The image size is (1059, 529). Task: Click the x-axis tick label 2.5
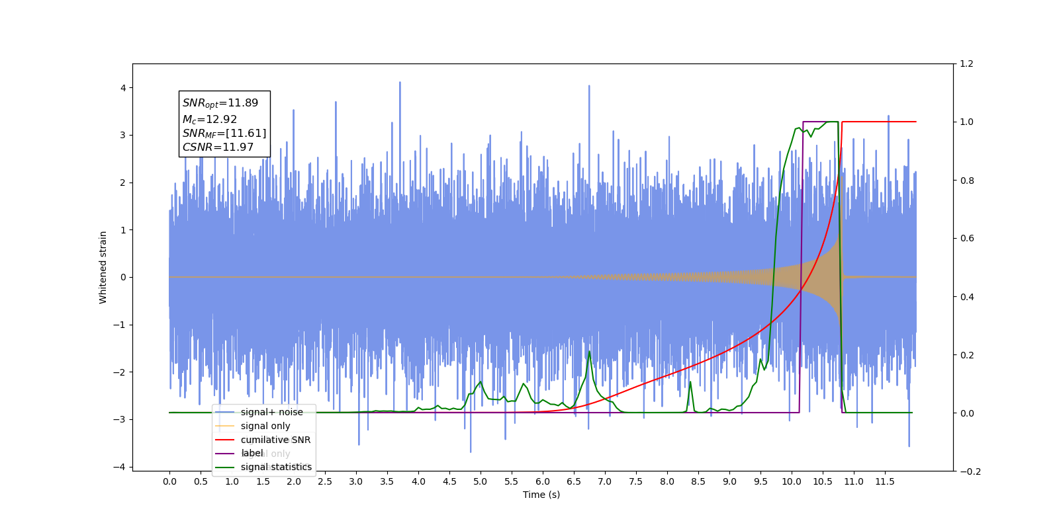click(325, 481)
